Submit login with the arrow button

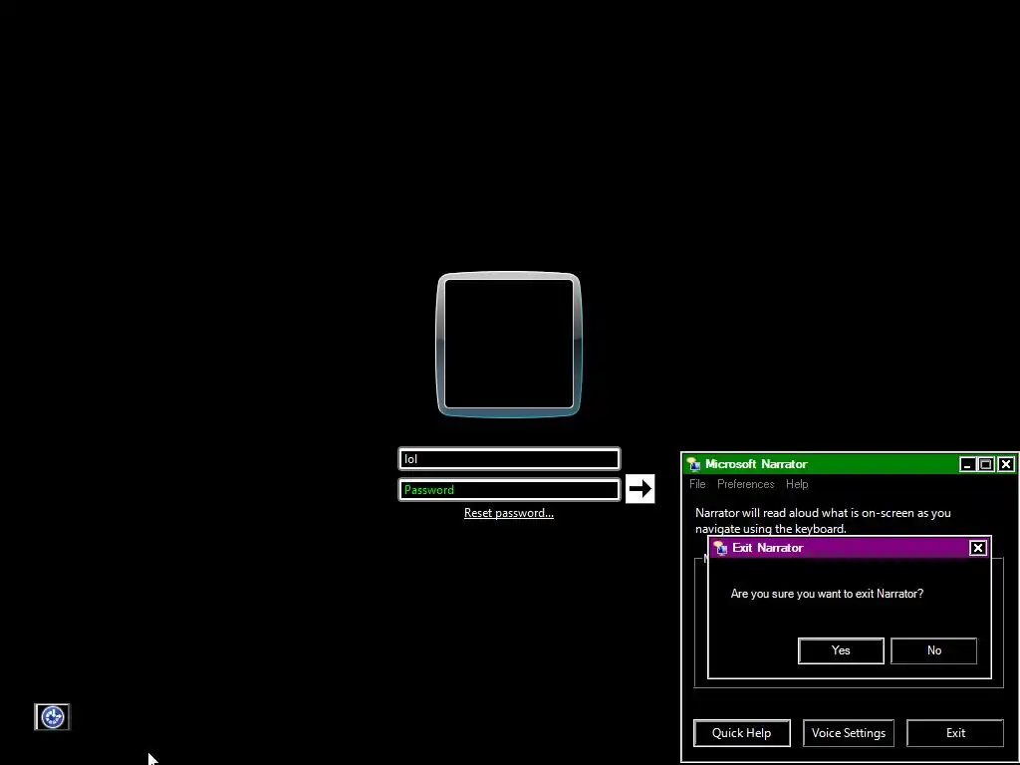(x=640, y=488)
